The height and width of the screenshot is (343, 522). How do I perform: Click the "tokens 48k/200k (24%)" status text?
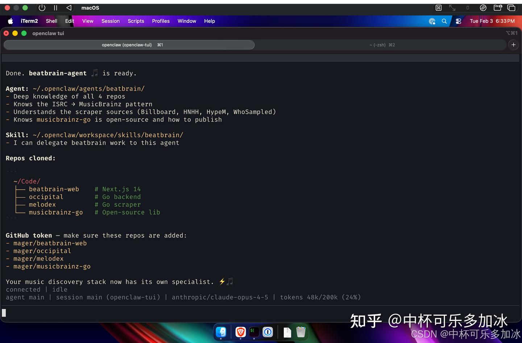pos(320,297)
